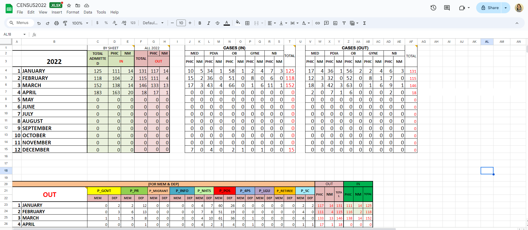
Task: Move the document with the folder icon
Action: click(x=78, y=6)
